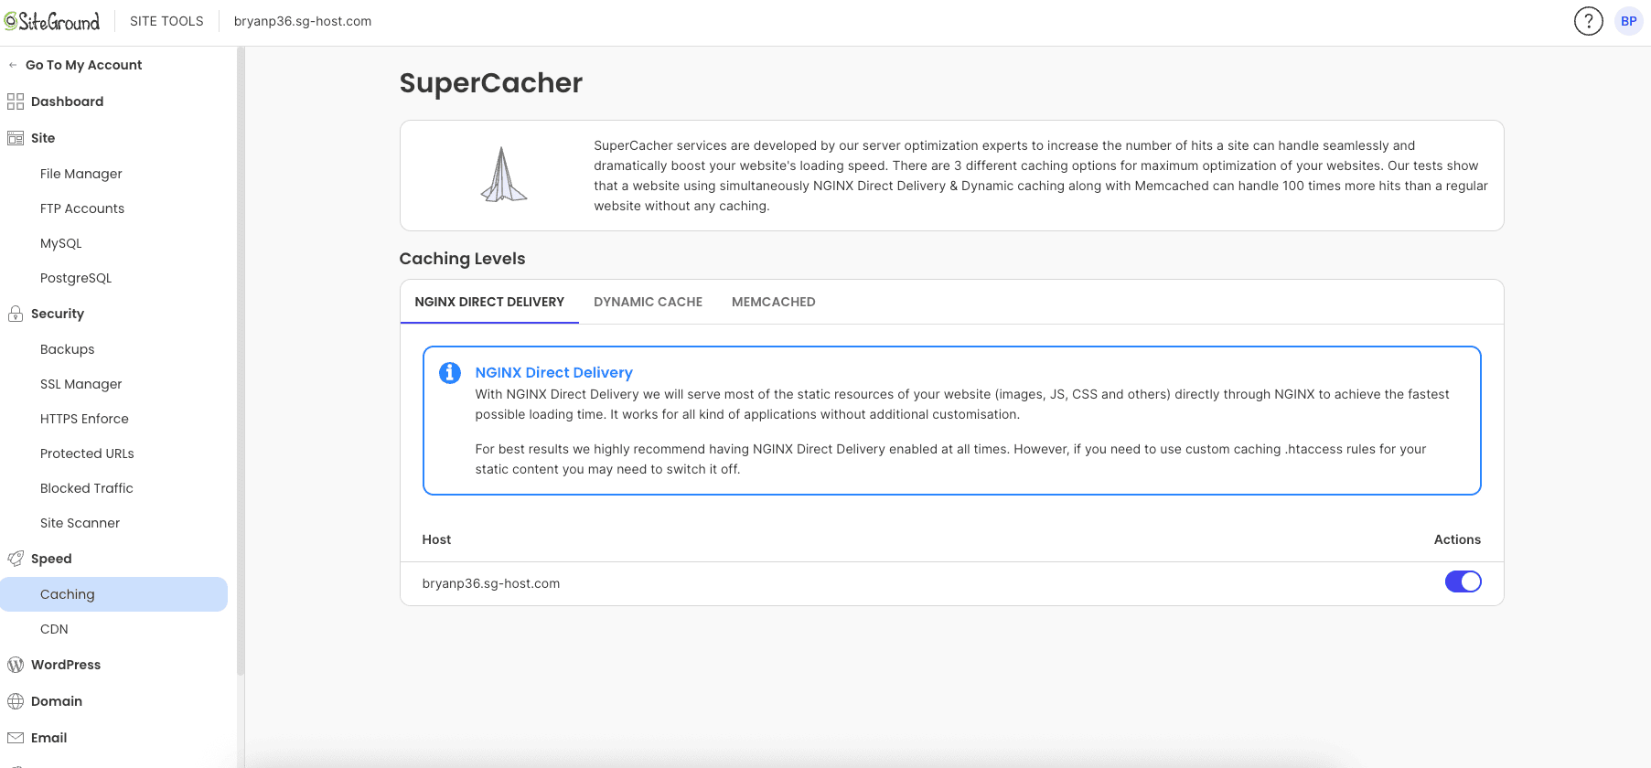This screenshot has width=1651, height=768.
Task: Switch to the Dynamic Cache tab
Action: click(x=649, y=302)
